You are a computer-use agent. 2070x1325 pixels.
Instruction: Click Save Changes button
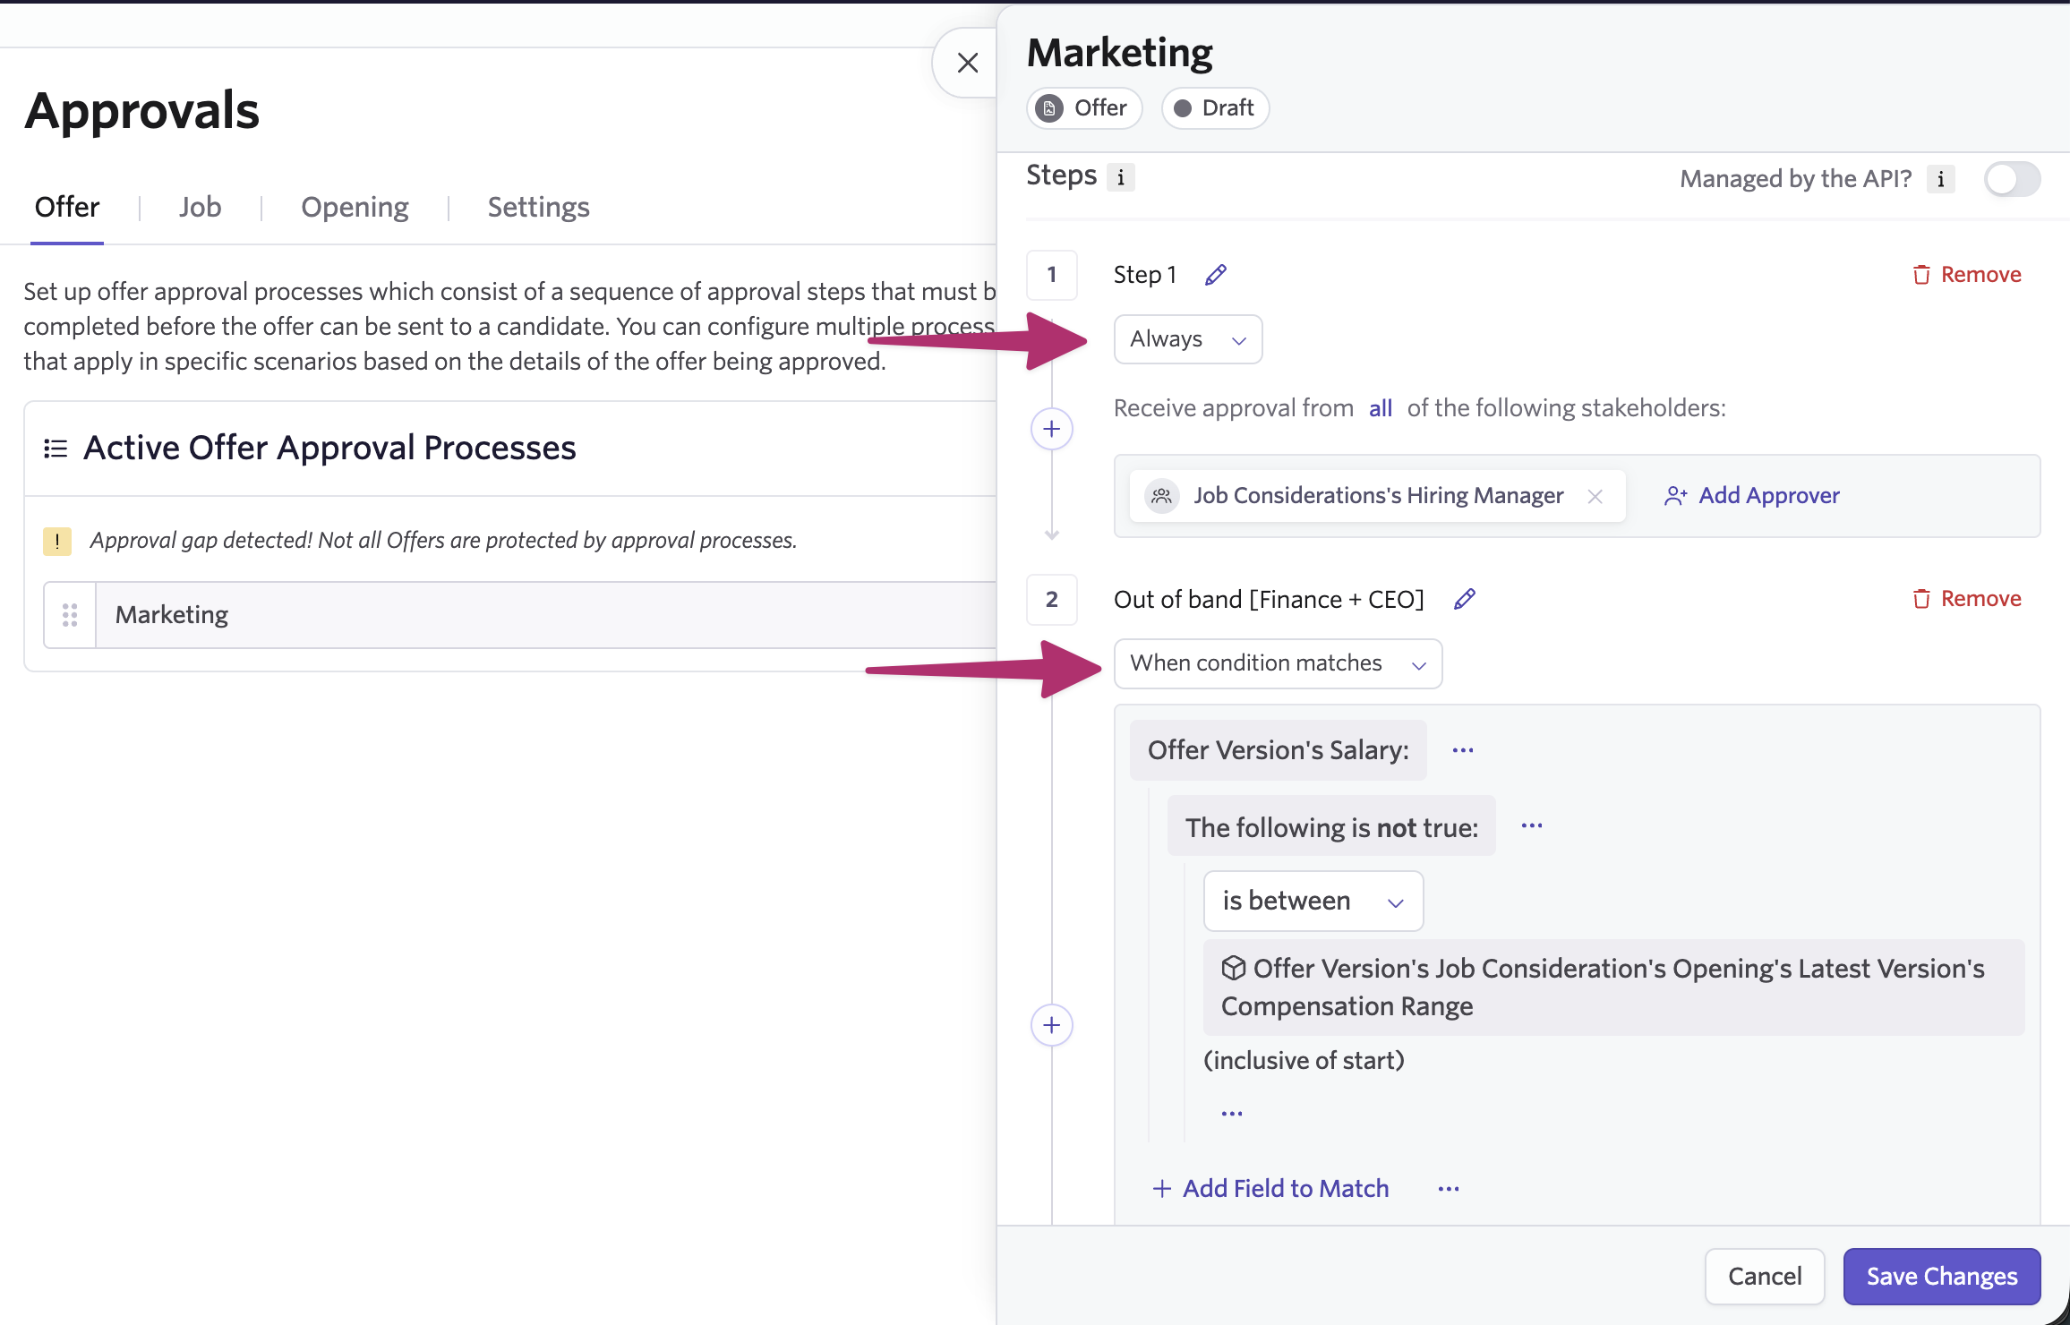[x=1941, y=1276]
